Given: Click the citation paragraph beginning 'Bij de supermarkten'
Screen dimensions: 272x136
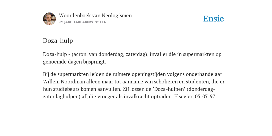Looking at the screenshot, I should [134, 85].
